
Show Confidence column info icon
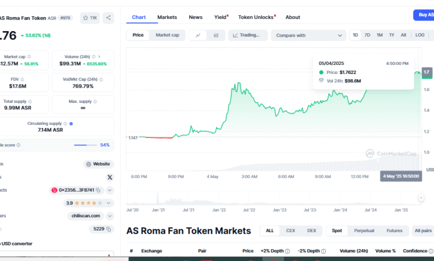pyautogui.click(x=431, y=251)
